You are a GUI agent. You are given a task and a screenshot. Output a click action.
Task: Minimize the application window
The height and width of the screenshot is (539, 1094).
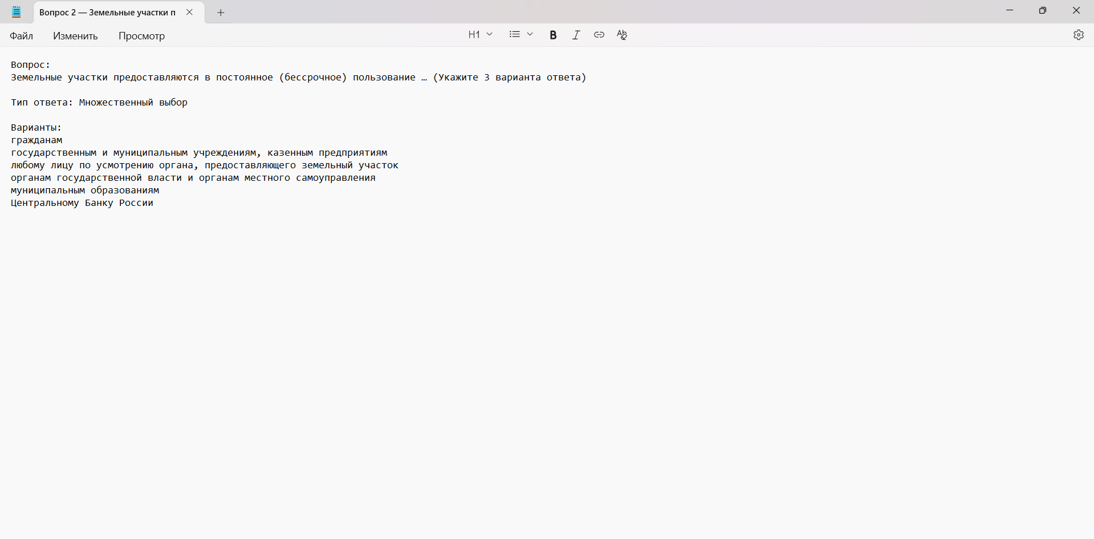click(x=1010, y=10)
